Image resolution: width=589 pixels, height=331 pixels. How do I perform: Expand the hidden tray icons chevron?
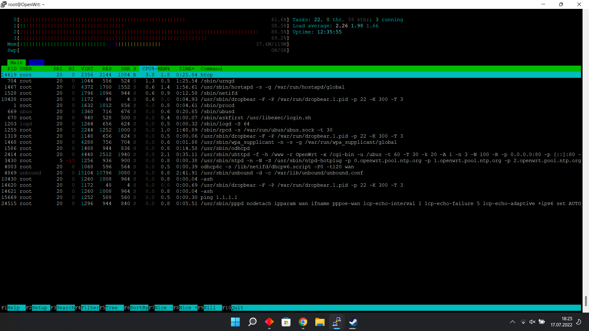(x=512, y=322)
